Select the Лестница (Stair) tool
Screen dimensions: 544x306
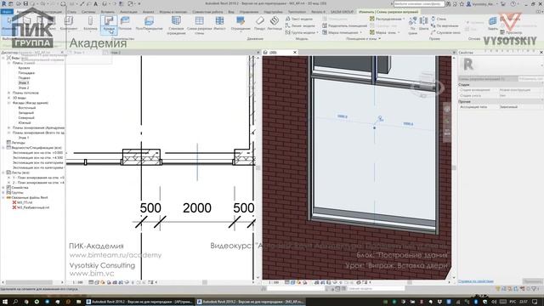click(275, 24)
